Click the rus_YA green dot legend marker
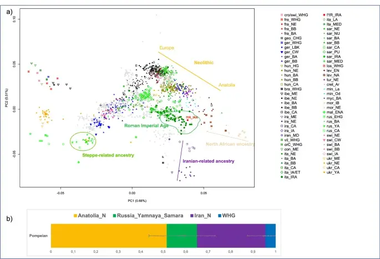The height and width of the screenshot is (259, 380). click(324, 126)
